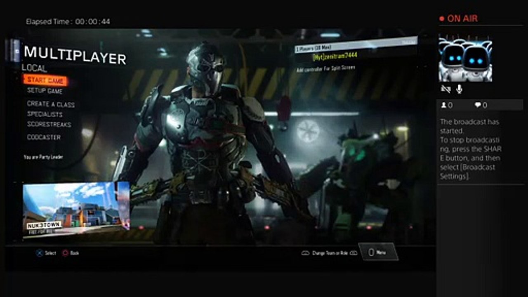Open CREATE A CLASS
528x297 pixels.
(51, 104)
